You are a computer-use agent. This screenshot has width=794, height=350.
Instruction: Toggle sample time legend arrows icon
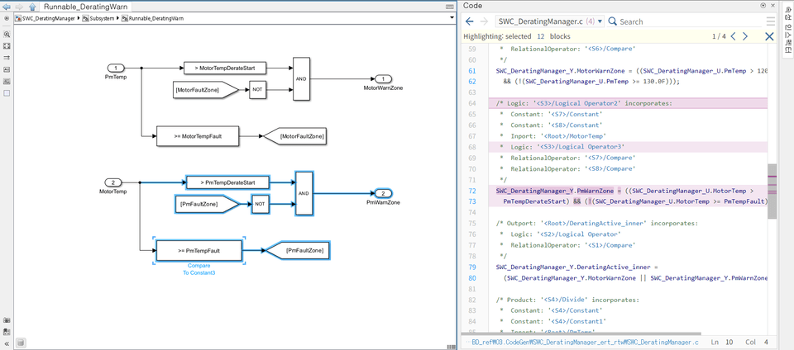[7, 58]
